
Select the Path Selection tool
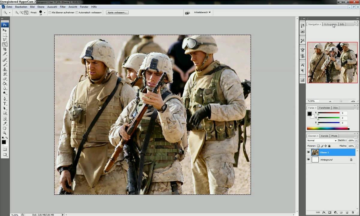[5, 108]
